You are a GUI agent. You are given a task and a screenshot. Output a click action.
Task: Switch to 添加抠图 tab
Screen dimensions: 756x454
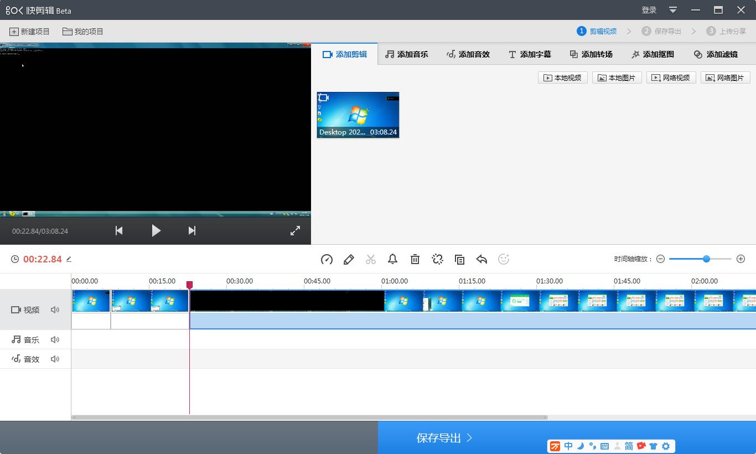point(653,54)
